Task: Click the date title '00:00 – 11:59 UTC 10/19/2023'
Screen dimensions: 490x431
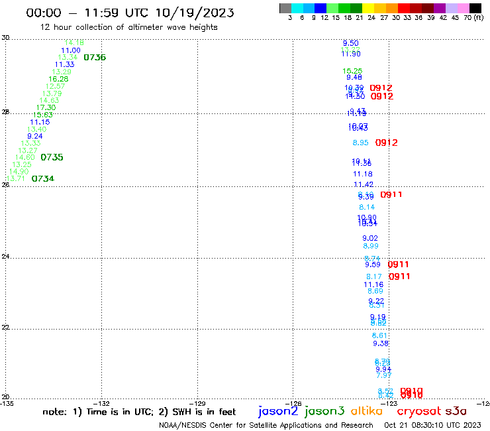Action: point(130,13)
